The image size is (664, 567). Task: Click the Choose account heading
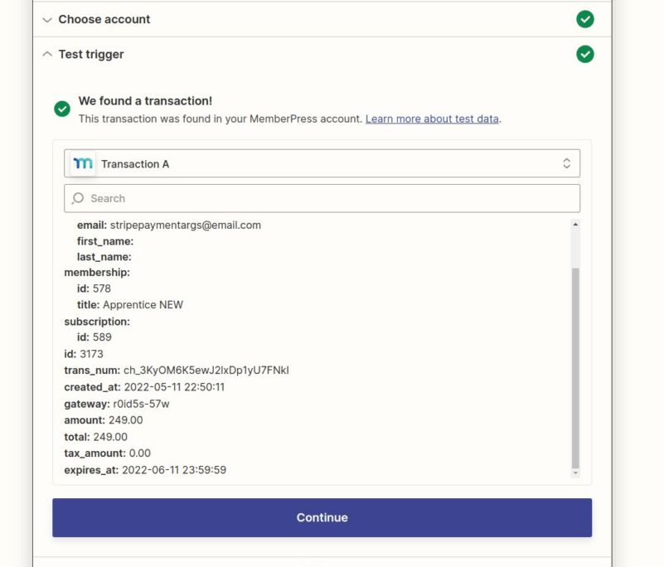[104, 19]
